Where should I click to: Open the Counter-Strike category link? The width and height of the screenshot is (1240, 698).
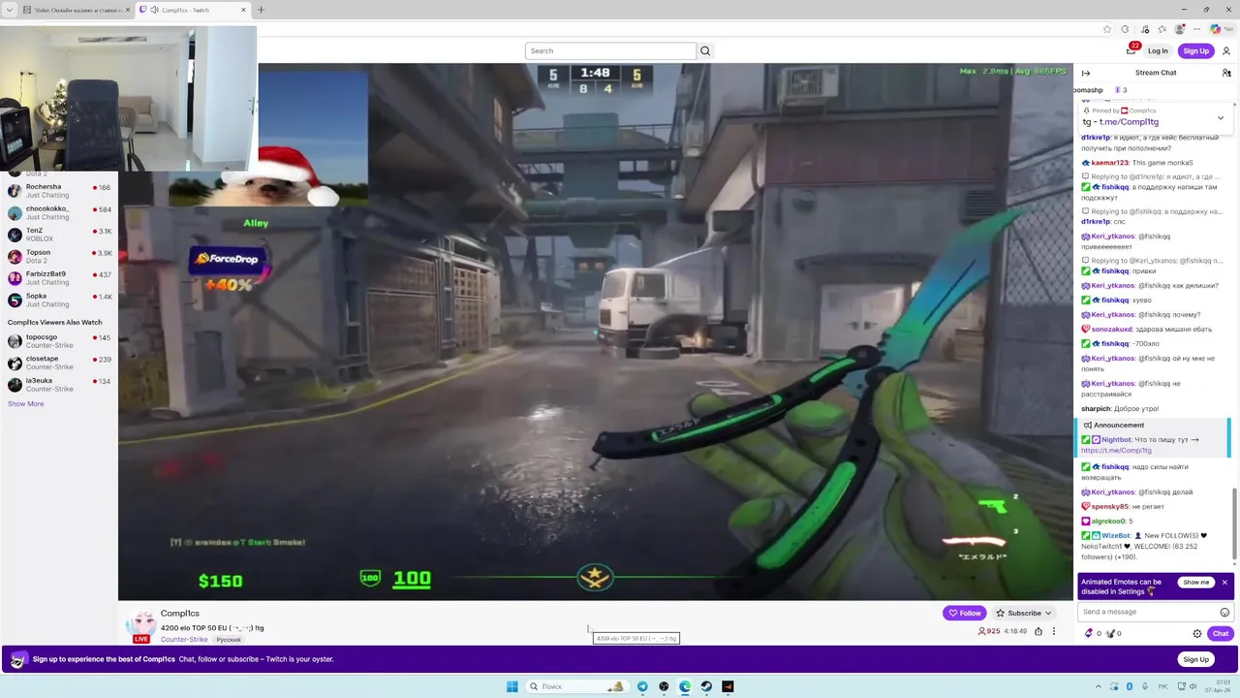[184, 640]
